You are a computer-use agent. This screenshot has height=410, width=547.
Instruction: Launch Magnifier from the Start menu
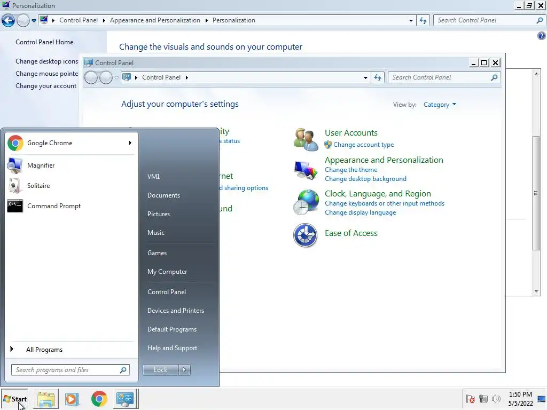(70, 165)
